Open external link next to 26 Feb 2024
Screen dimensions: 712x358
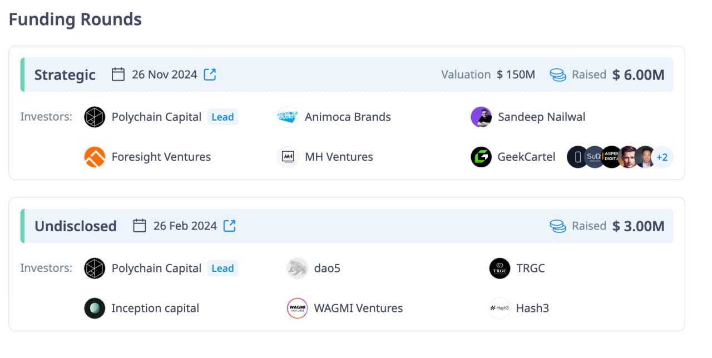230,226
